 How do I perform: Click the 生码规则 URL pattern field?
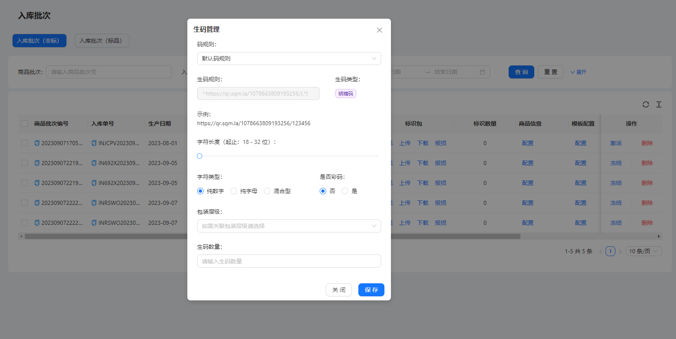(x=258, y=93)
